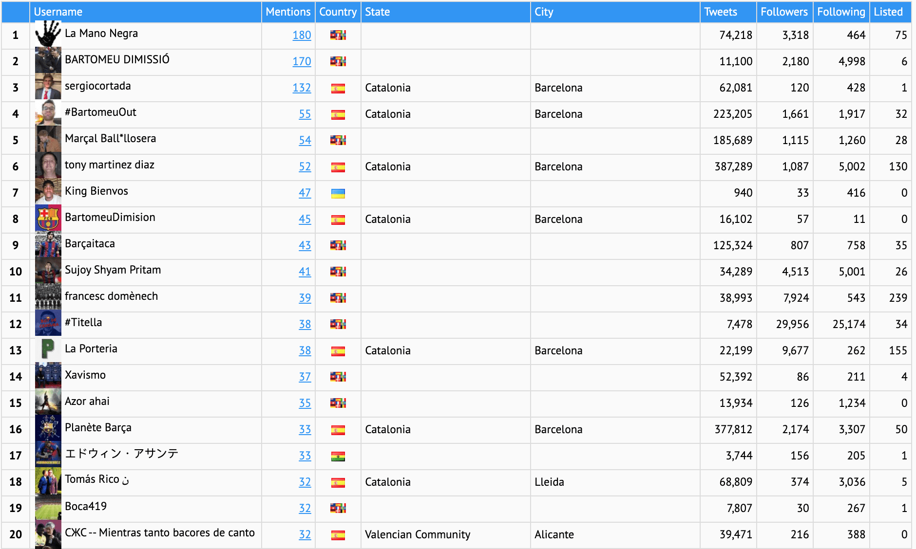Open the 180 mentions link
This screenshot has height=549, width=916.
[x=302, y=35]
